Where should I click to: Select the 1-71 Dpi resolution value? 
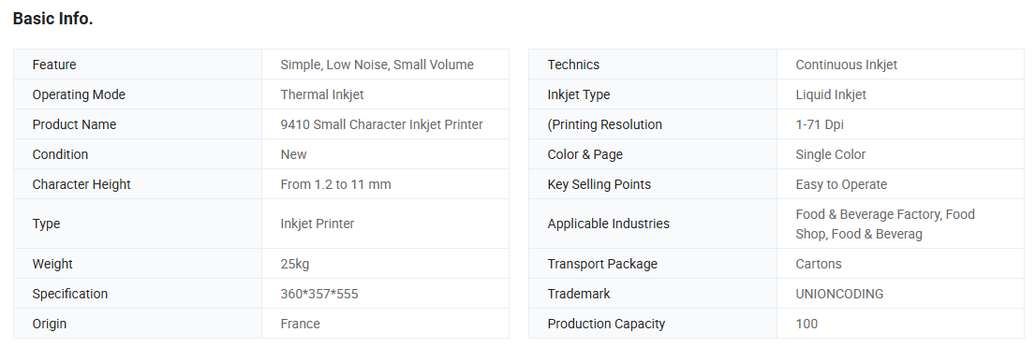tap(820, 124)
